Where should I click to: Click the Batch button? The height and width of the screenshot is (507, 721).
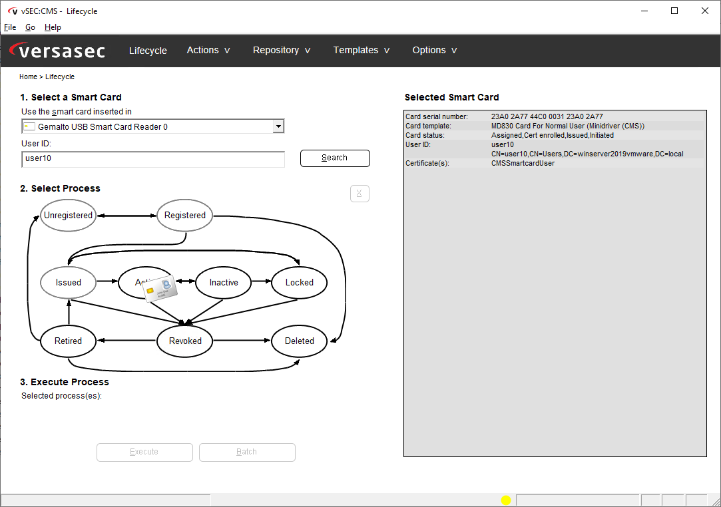[x=247, y=452]
